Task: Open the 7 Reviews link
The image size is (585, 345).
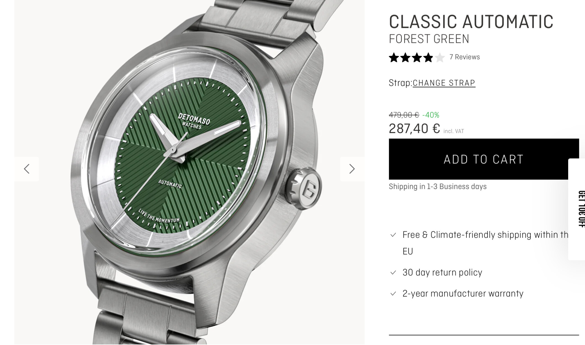Action: pos(465,57)
